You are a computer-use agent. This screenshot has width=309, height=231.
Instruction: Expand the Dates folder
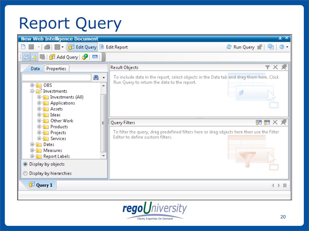click(32, 144)
